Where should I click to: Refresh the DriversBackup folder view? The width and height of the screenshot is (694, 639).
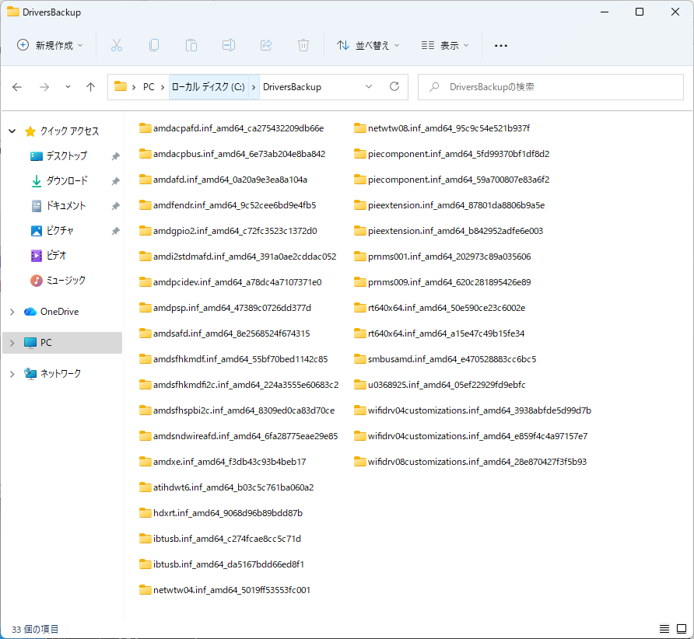(394, 87)
